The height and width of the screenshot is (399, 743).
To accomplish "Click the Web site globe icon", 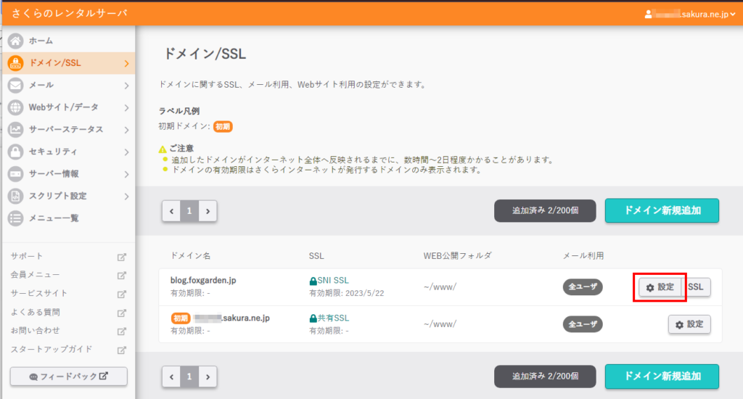I will tap(16, 107).
